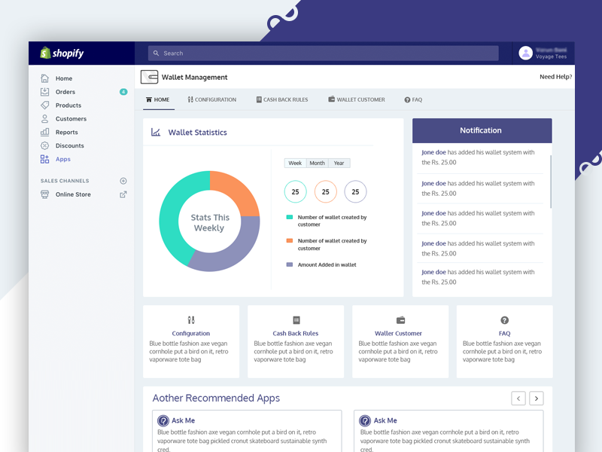Open the CONFIGURATION tab
The height and width of the screenshot is (452, 602).
click(212, 99)
